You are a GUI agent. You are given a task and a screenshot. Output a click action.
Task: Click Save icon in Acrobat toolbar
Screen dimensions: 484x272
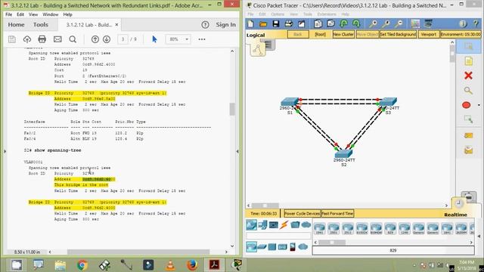12,39
